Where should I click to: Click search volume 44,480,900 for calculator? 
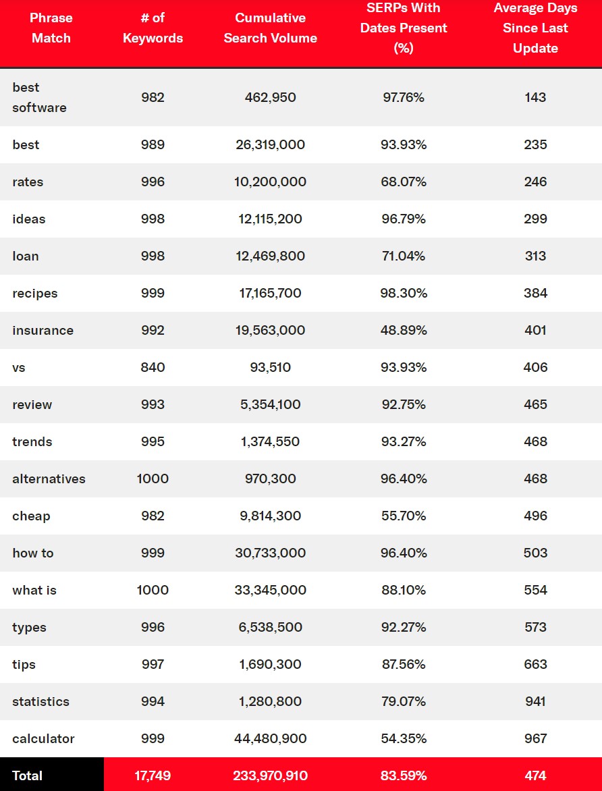point(270,738)
